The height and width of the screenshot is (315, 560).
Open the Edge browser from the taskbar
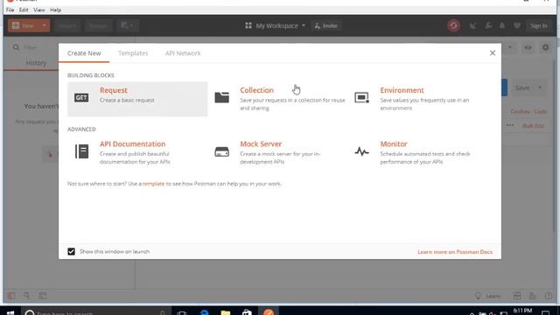[204, 312]
